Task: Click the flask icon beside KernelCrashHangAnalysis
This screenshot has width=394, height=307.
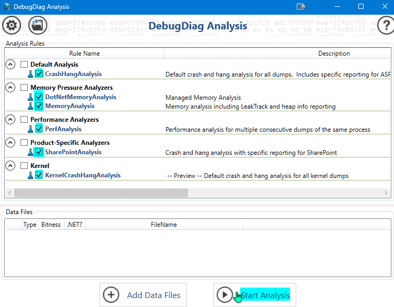Action: point(30,175)
